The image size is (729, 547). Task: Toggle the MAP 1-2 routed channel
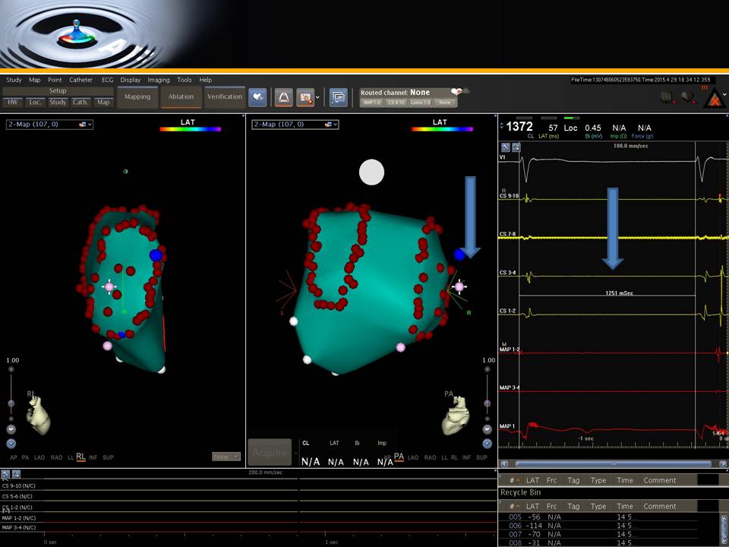pos(371,103)
